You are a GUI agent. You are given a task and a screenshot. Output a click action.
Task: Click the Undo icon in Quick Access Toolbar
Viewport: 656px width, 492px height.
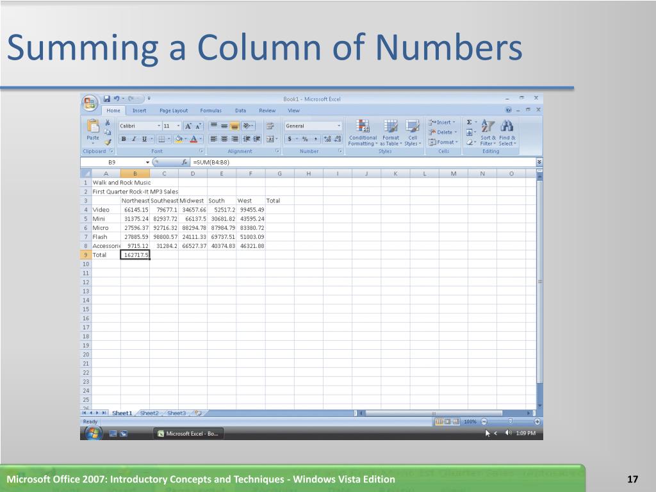pyautogui.click(x=117, y=99)
